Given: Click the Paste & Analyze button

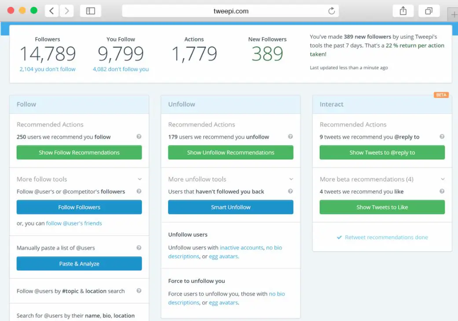Looking at the screenshot, I should click(x=79, y=263).
